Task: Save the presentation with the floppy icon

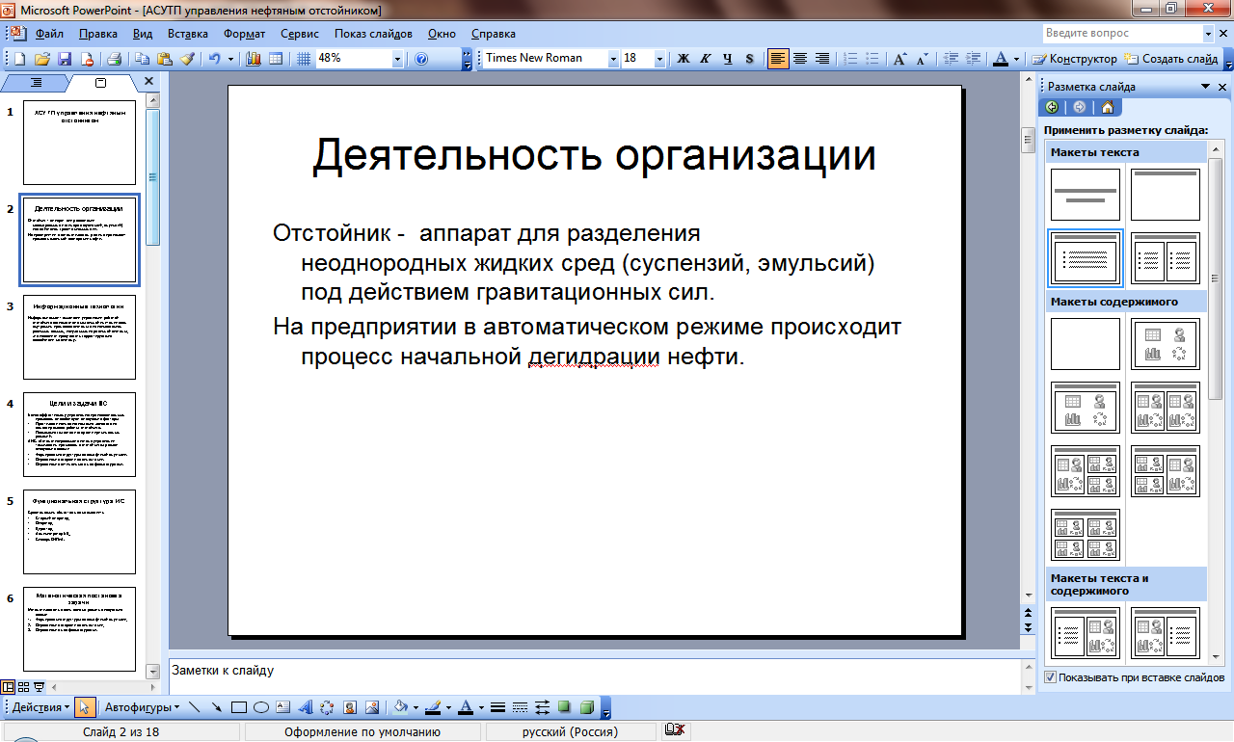Action: [66, 59]
